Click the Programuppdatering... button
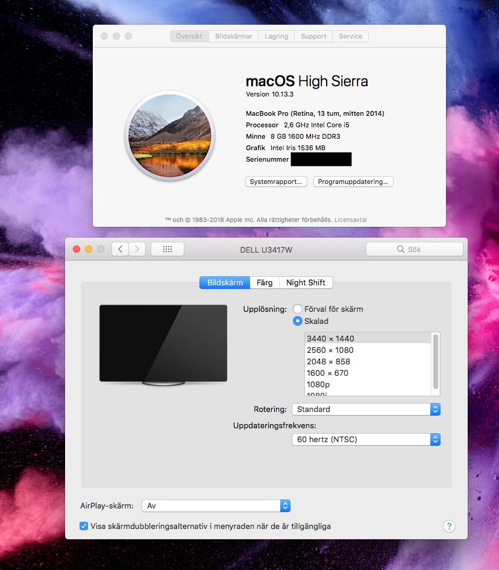The height and width of the screenshot is (570, 499). point(353,182)
